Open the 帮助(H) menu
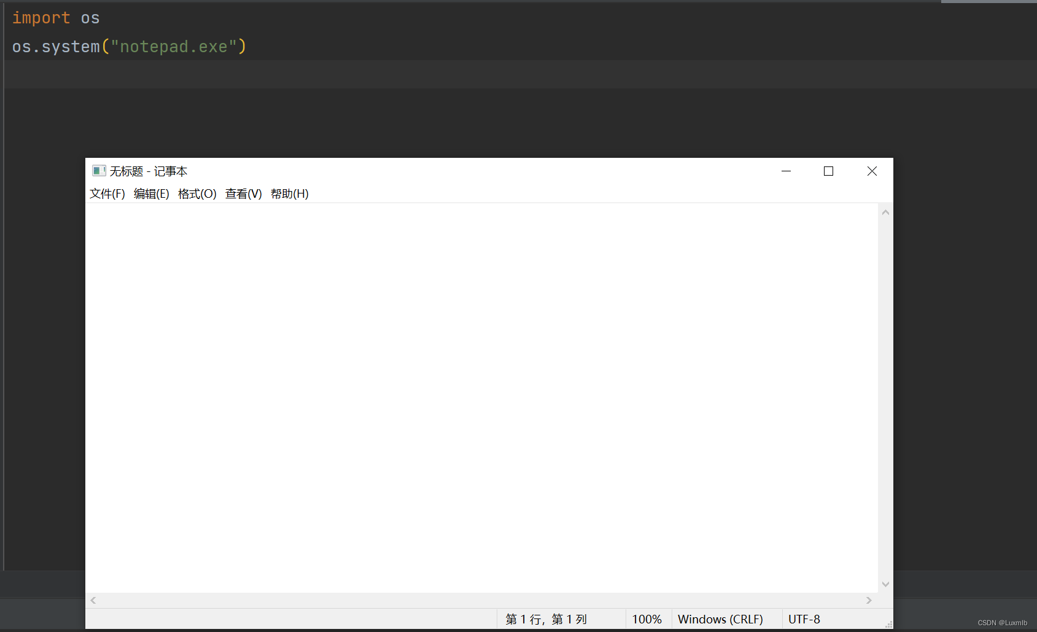 289,193
